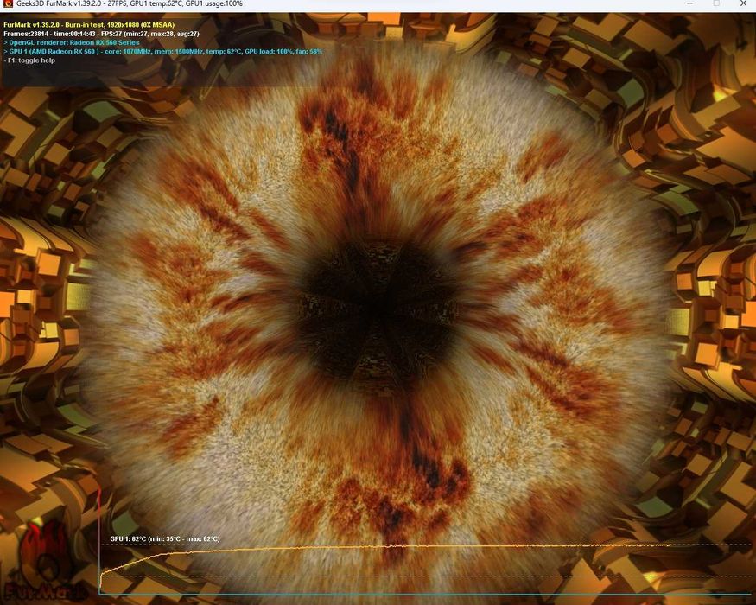Click the 'Frames:23814 - time:00:14:43' stats line
This screenshot has width=756, height=605.
101,34
